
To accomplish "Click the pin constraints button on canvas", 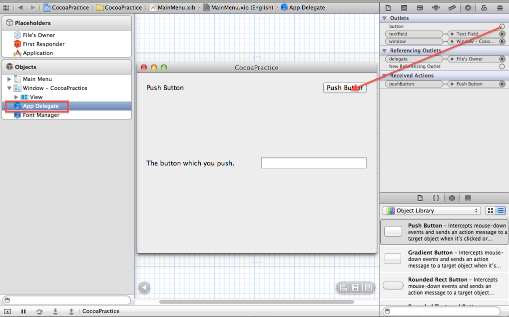I will [356, 287].
